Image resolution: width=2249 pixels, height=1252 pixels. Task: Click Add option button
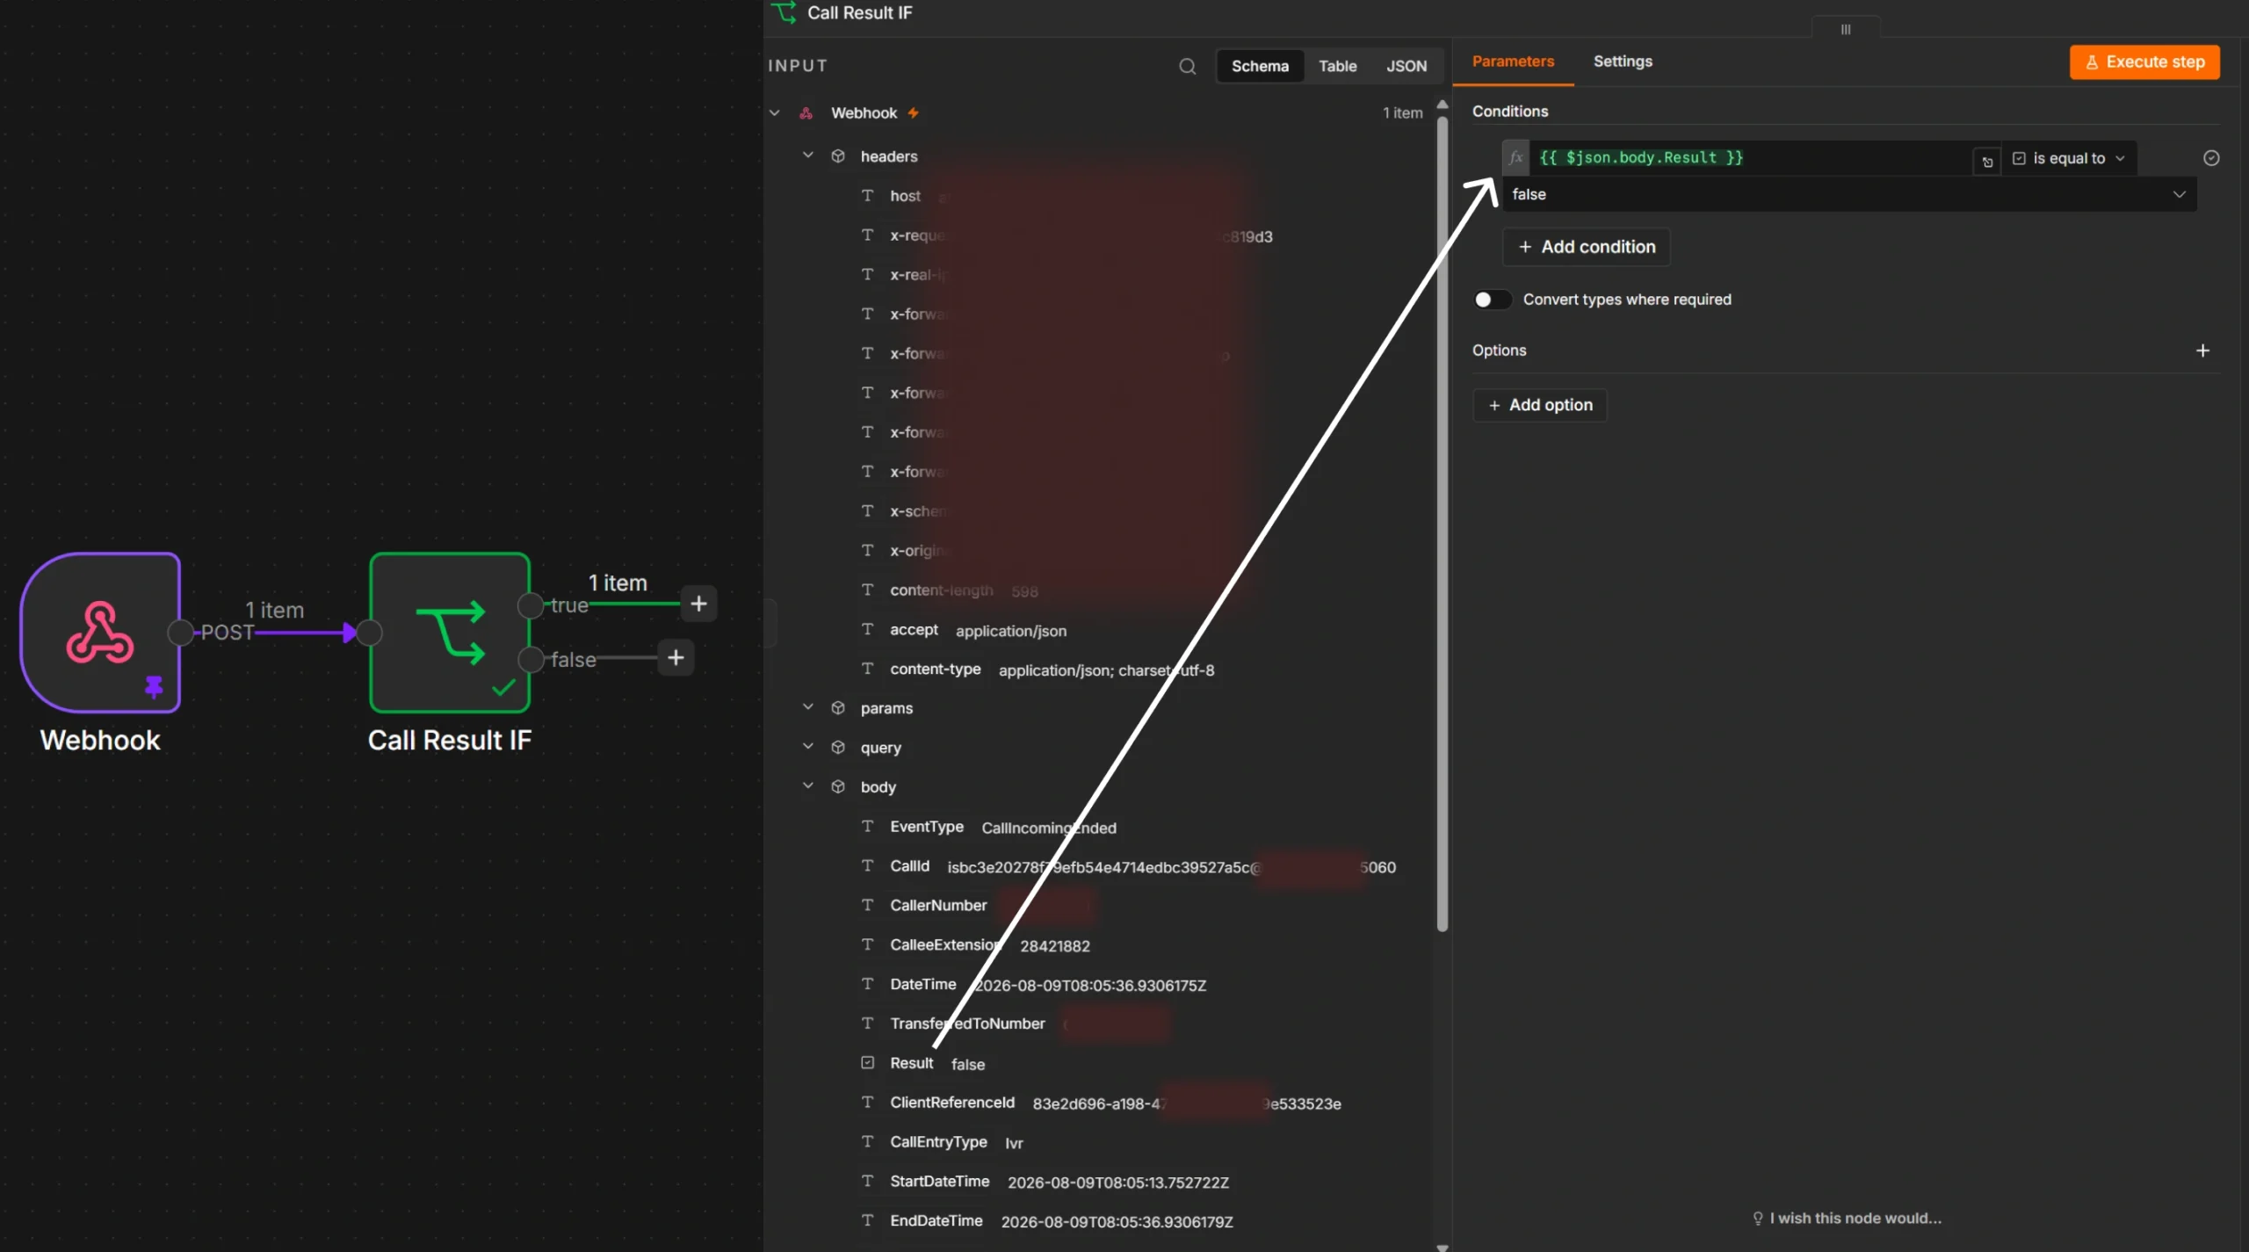tap(1540, 405)
